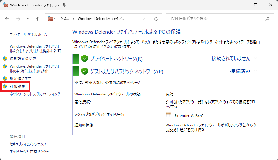Click the up-one-level arrow icon
Viewport: 278px width, 160px height.
coord(37,19)
